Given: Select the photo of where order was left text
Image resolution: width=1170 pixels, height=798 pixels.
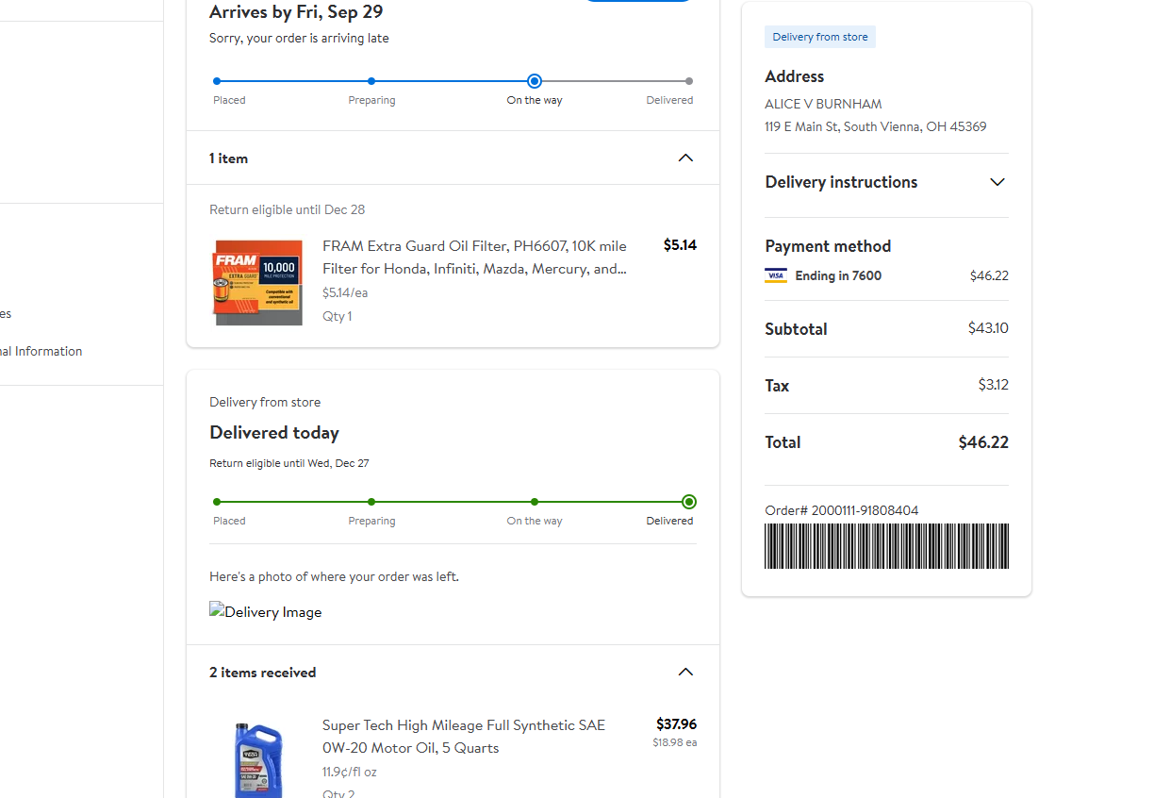Looking at the screenshot, I should click(334, 576).
